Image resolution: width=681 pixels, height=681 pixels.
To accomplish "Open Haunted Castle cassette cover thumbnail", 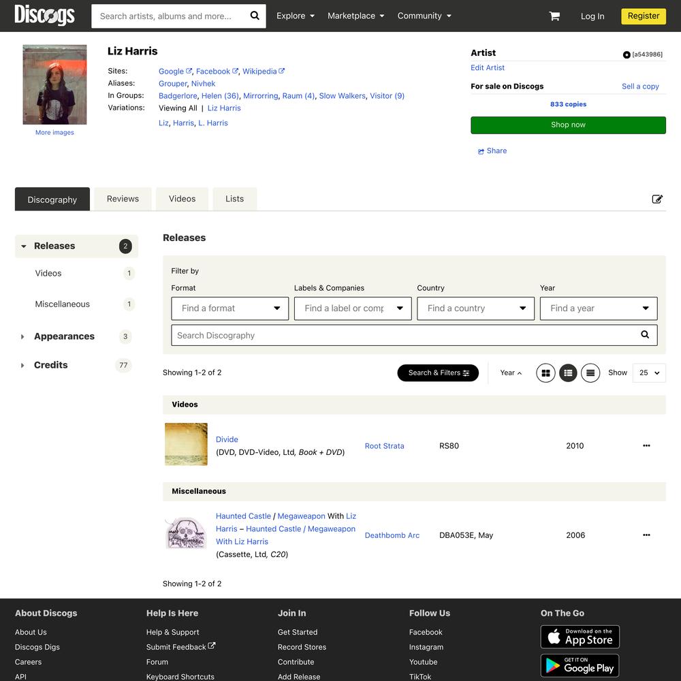I will coord(187,533).
